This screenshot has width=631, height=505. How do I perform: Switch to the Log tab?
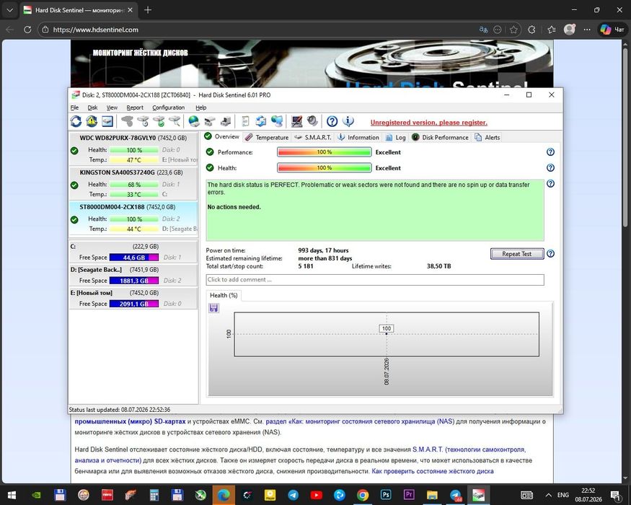[396, 137]
